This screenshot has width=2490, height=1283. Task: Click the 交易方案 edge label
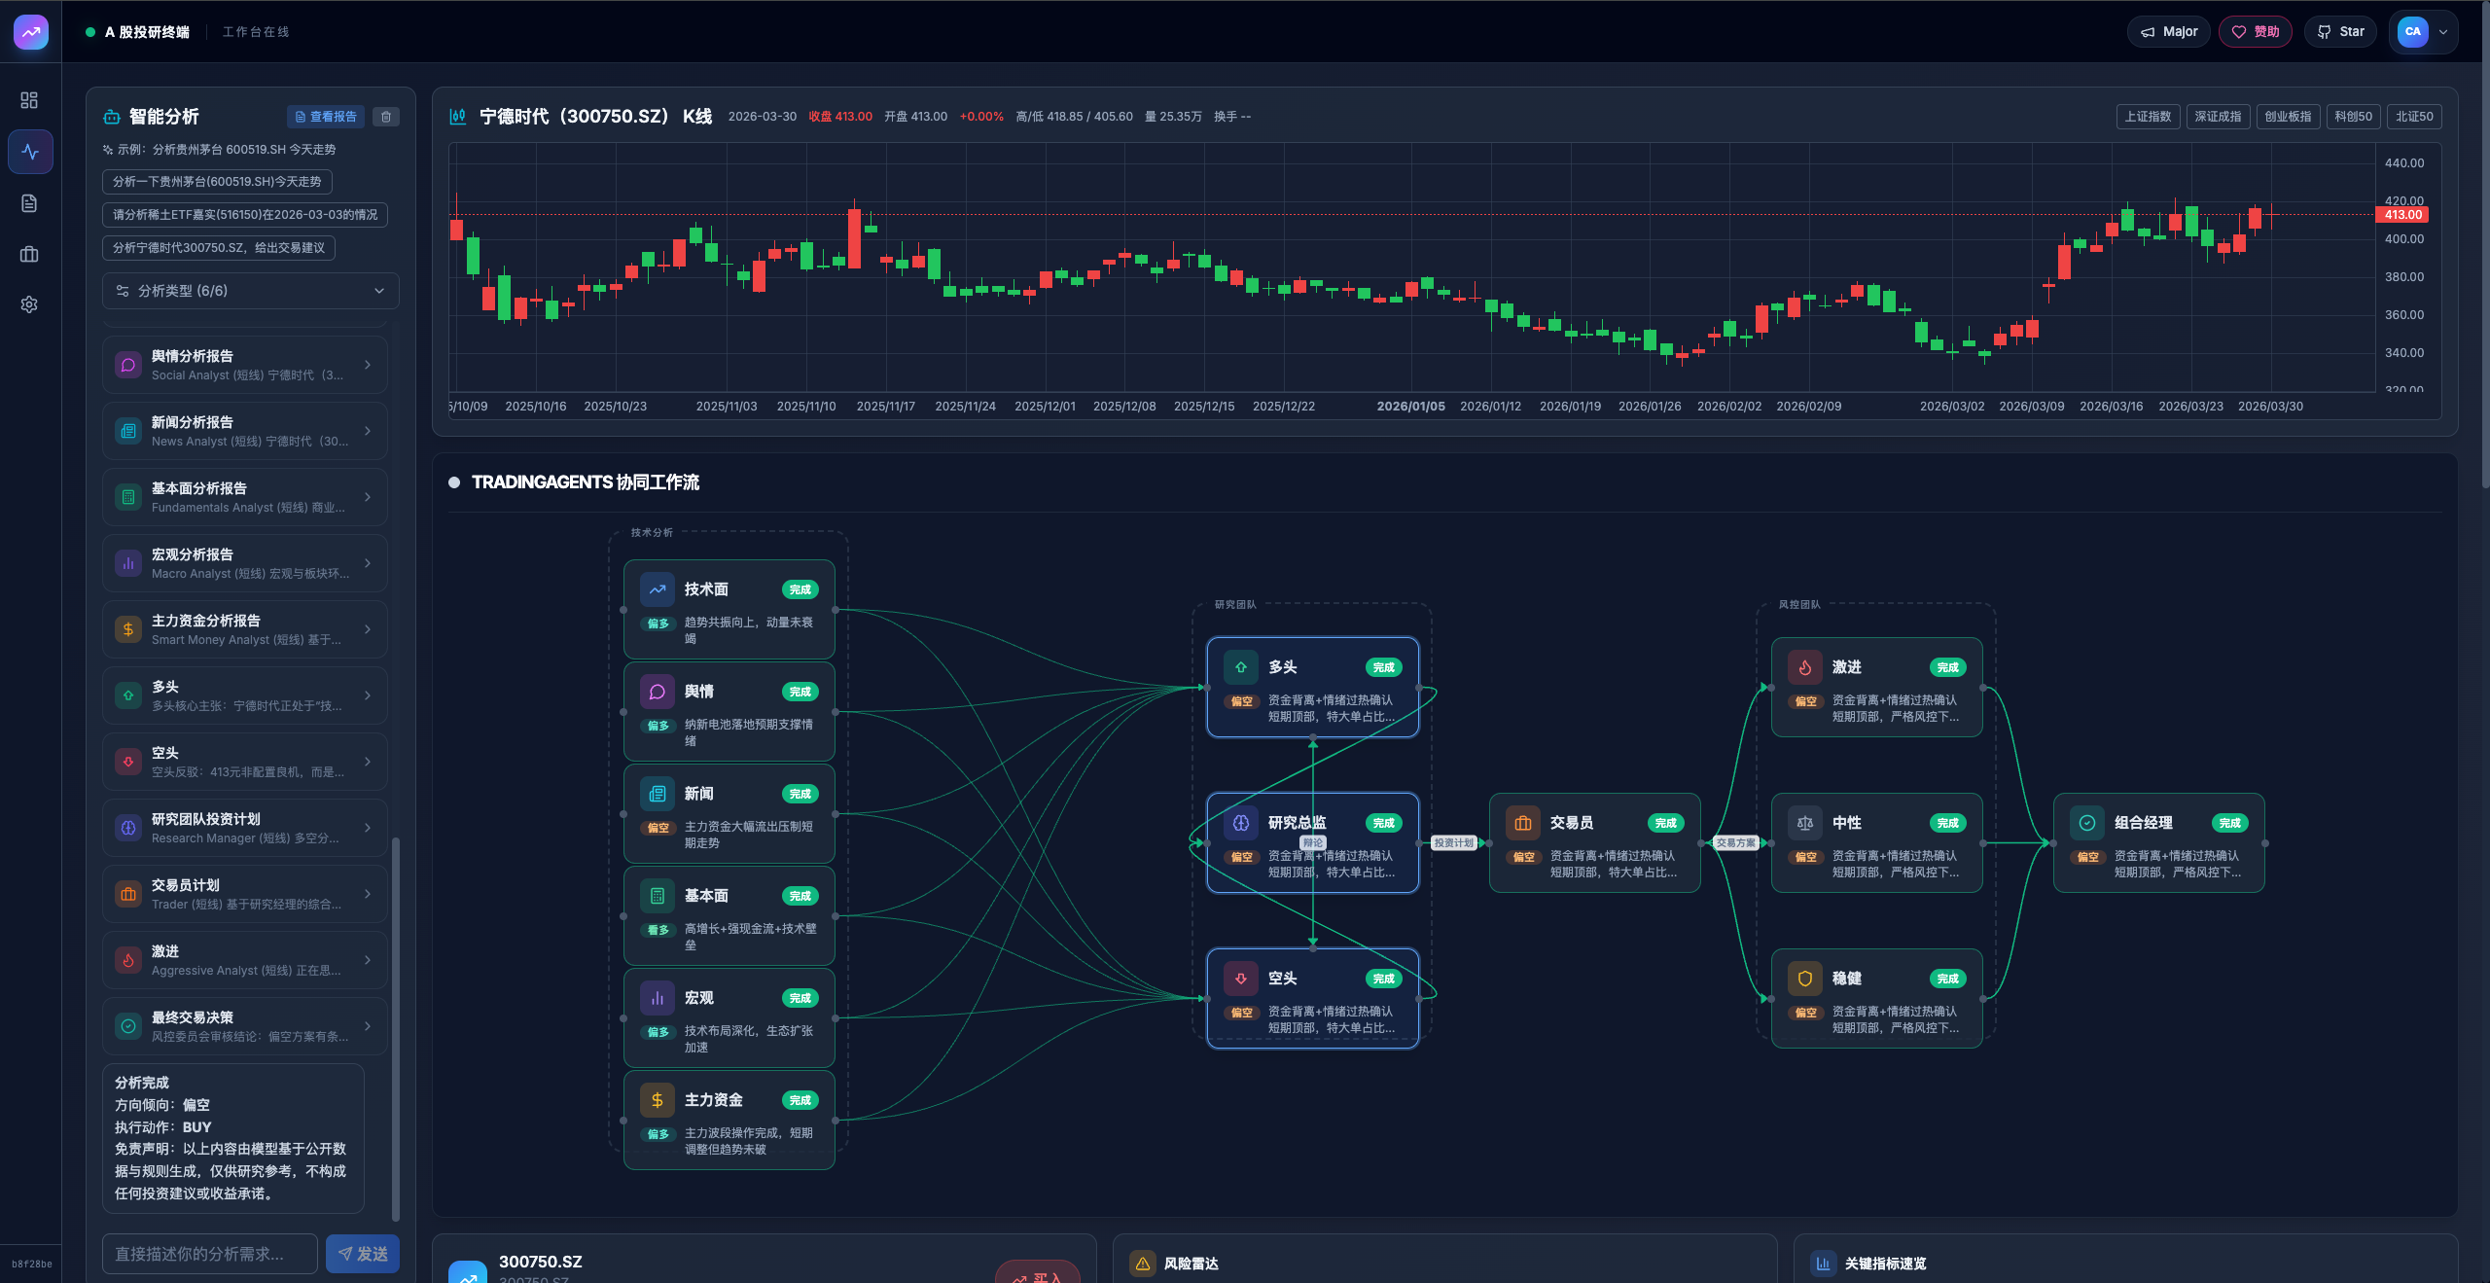[1736, 843]
